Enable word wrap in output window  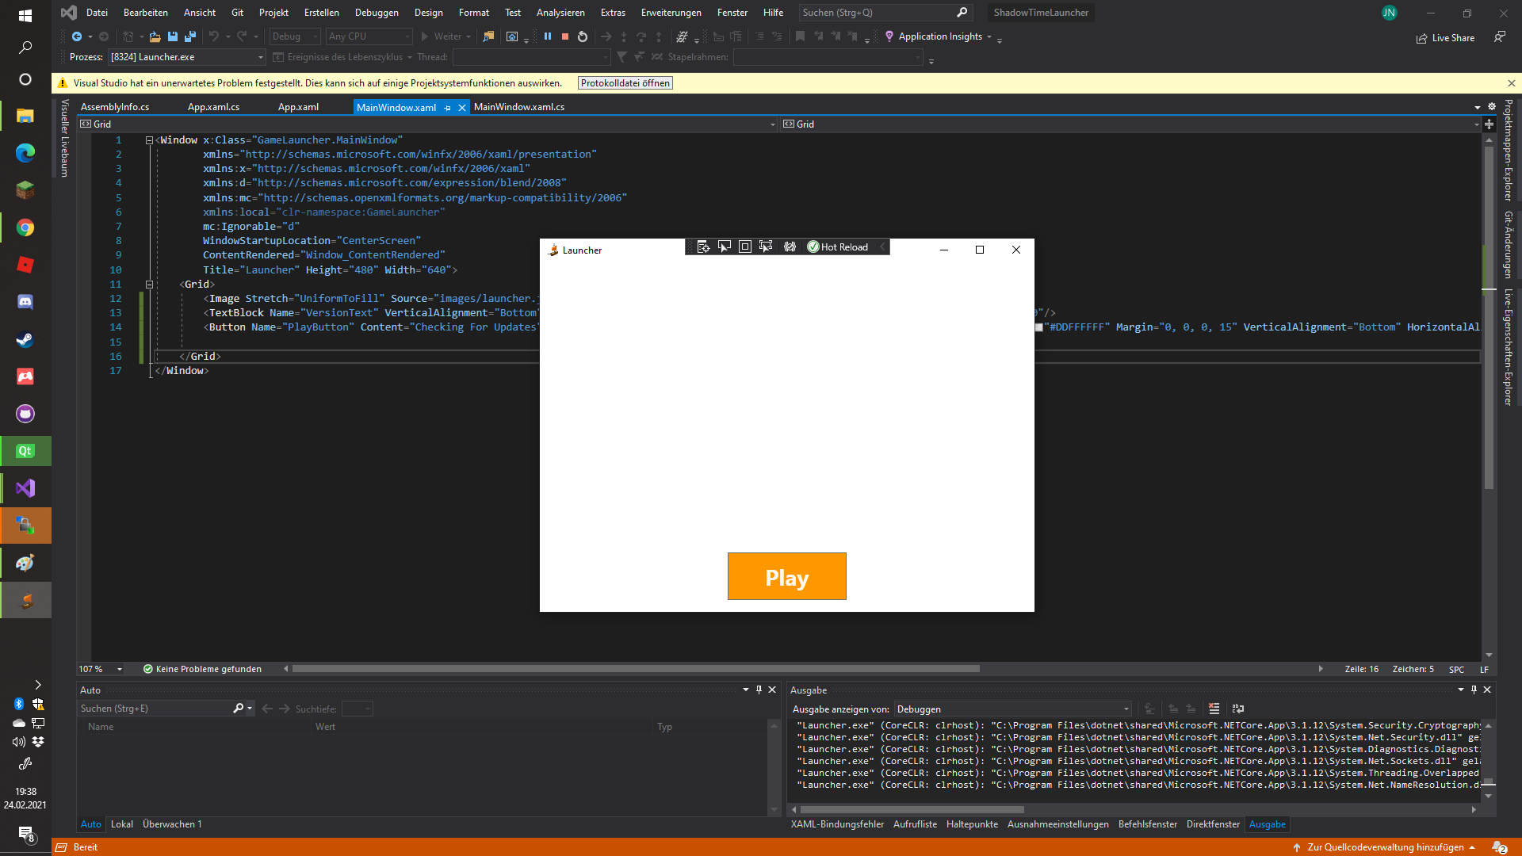tap(1238, 709)
